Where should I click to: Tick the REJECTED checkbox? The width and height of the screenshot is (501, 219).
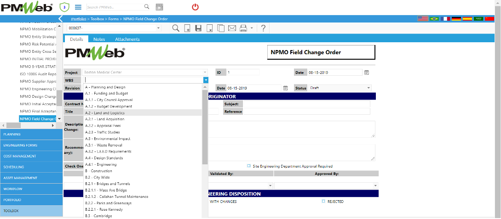(x=323, y=201)
